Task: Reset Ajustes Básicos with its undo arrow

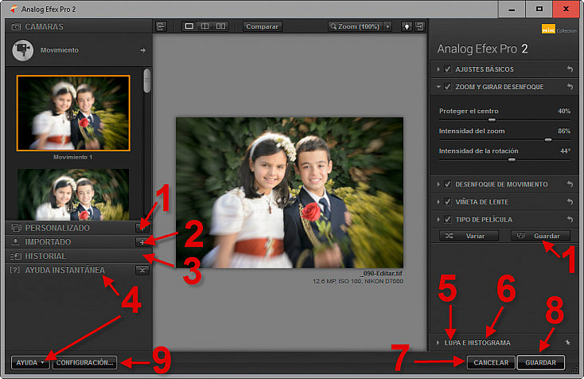Action: [x=570, y=69]
